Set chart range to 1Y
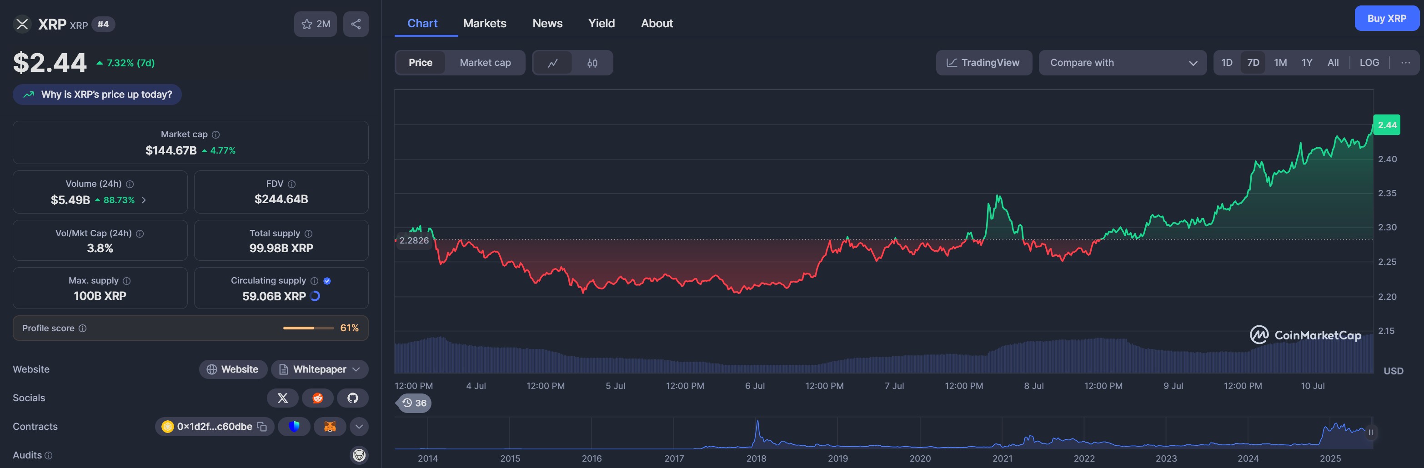 pyautogui.click(x=1307, y=63)
